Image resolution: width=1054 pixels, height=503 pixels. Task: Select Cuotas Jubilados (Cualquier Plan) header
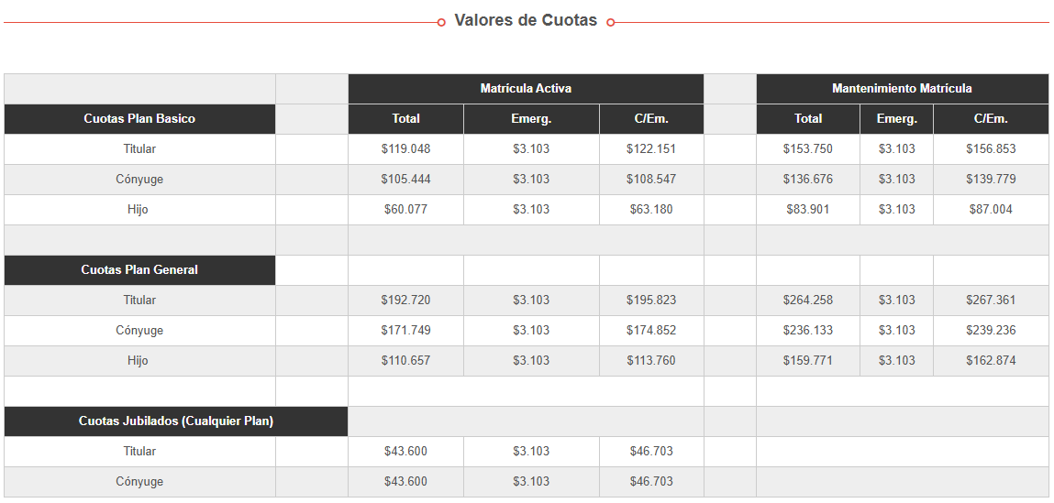click(x=176, y=421)
